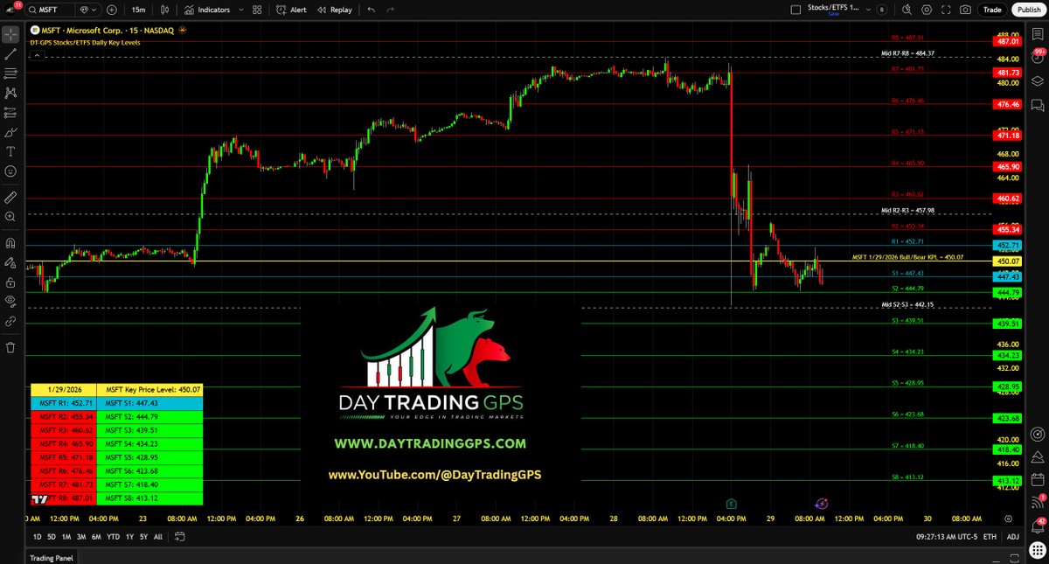
Task: Take a chart snapshot with camera icon
Action: click(x=965, y=10)
